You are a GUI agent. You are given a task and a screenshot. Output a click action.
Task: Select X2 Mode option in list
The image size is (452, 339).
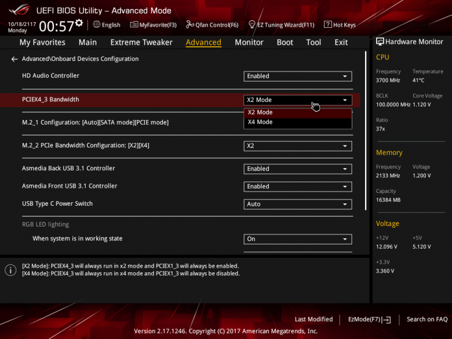pos(297,112)
